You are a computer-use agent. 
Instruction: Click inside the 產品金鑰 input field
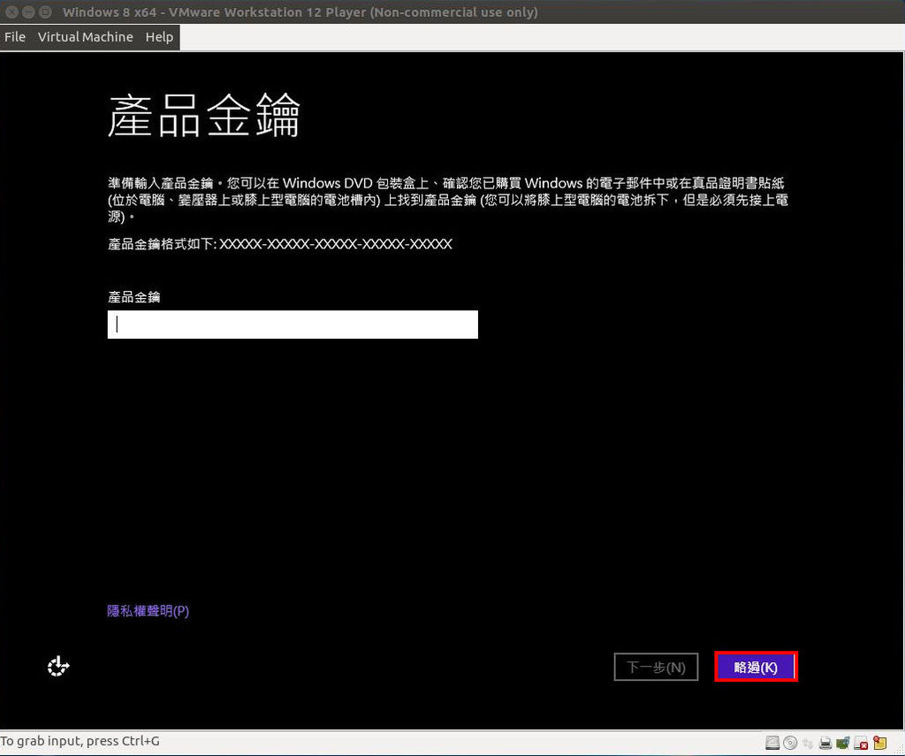[x=292, y=324]
